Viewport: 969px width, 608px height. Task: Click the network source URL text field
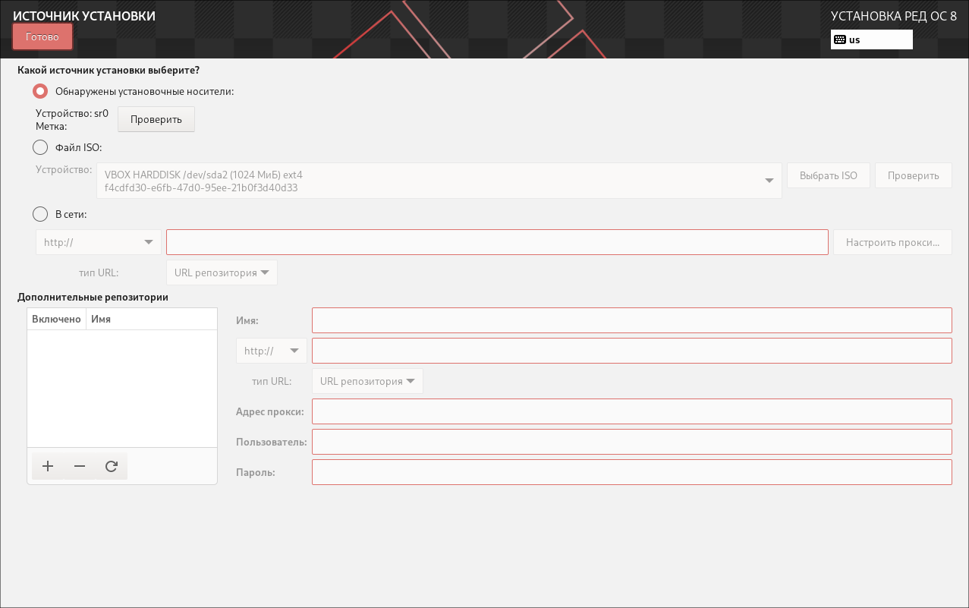[x=497, y=243]
